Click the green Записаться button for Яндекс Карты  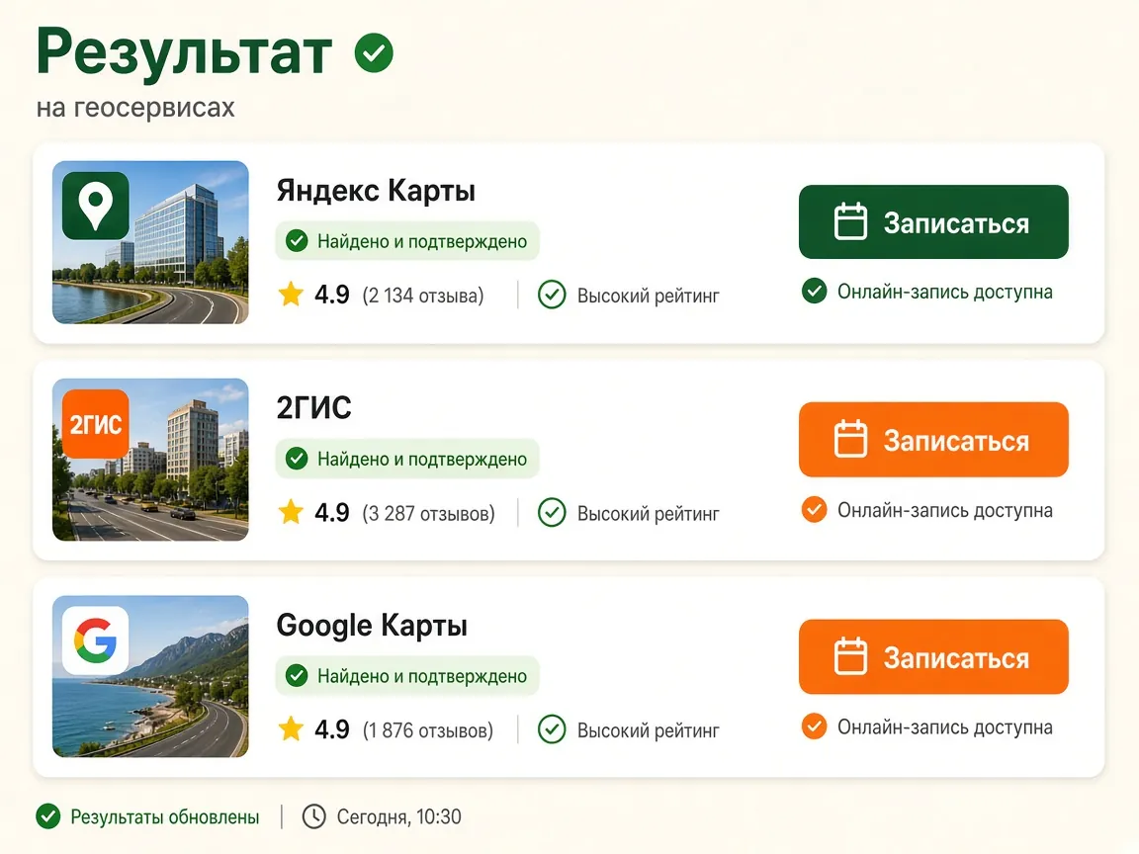[x=933, y=222]
